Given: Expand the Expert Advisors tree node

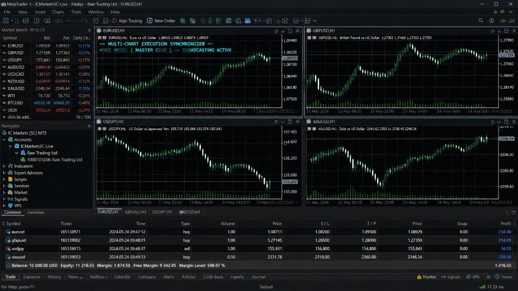Looking at the screenshot, I should coord(4,173).
